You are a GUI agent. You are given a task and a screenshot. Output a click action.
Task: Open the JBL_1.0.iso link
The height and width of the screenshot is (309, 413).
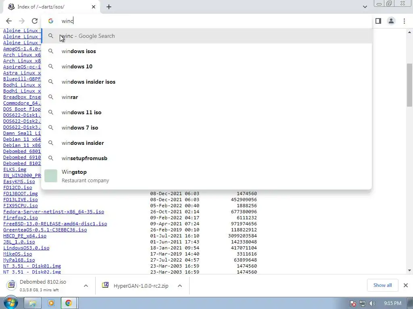[x=19, y=242]
